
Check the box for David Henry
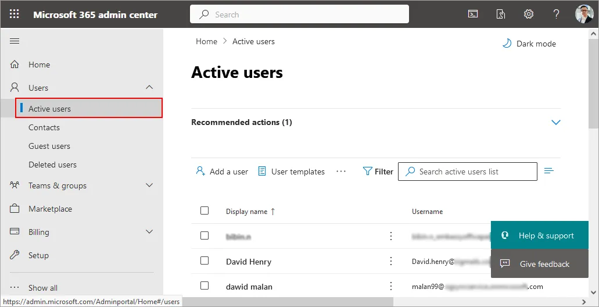(205, 260)
